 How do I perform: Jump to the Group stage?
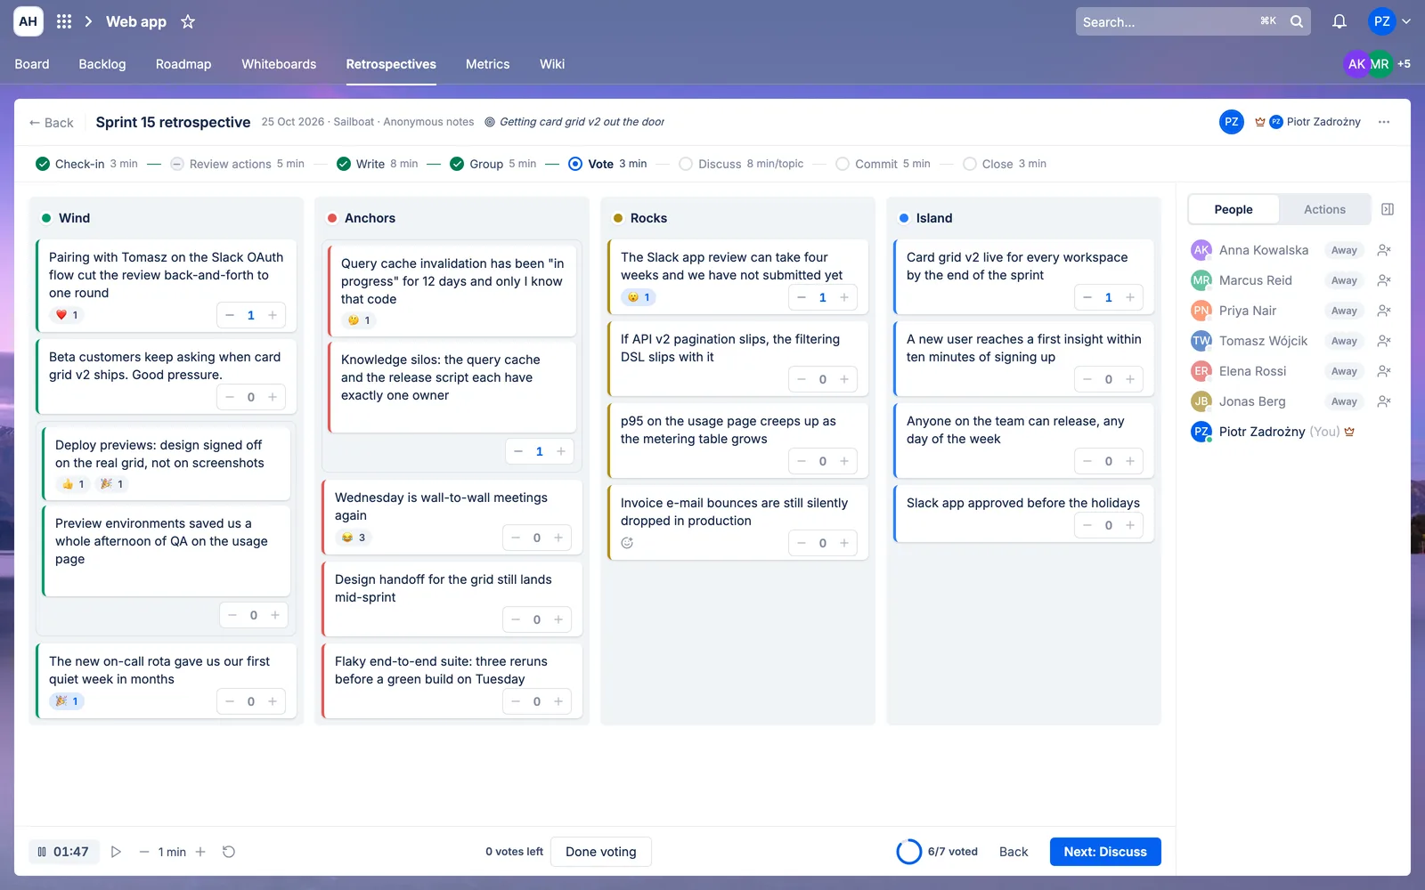pos(493,164)
